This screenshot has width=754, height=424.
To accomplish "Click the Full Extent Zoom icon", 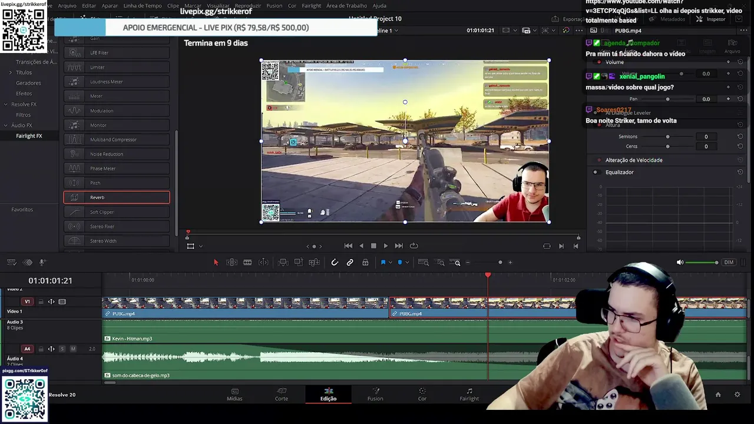I will [x=423, y=263].
